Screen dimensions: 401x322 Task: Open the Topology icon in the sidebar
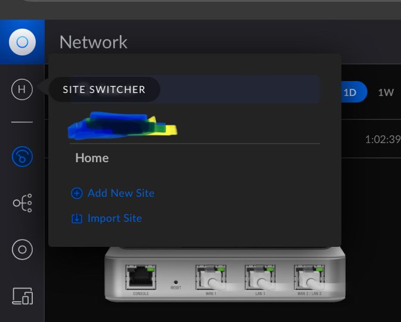tap(22, 204)
